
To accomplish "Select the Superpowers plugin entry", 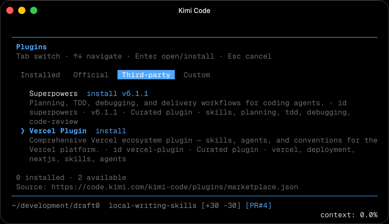I will click(53, 94).
